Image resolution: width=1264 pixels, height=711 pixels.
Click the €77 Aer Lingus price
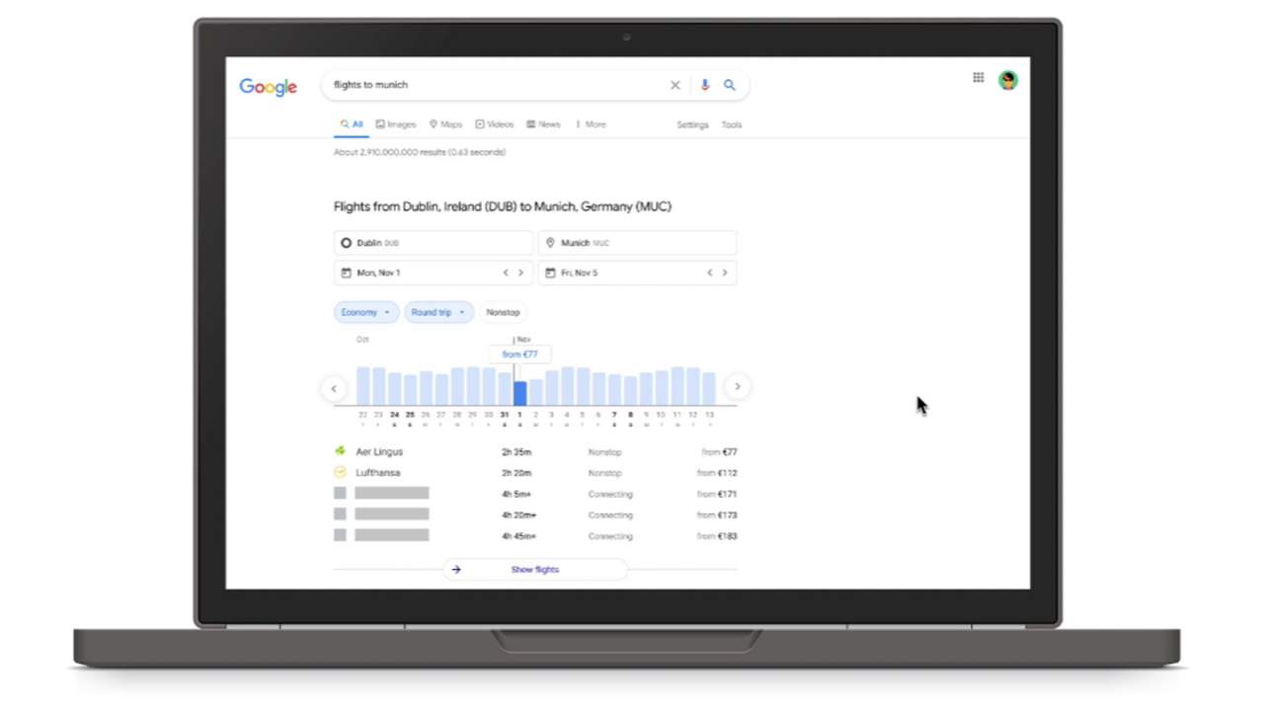720,452
